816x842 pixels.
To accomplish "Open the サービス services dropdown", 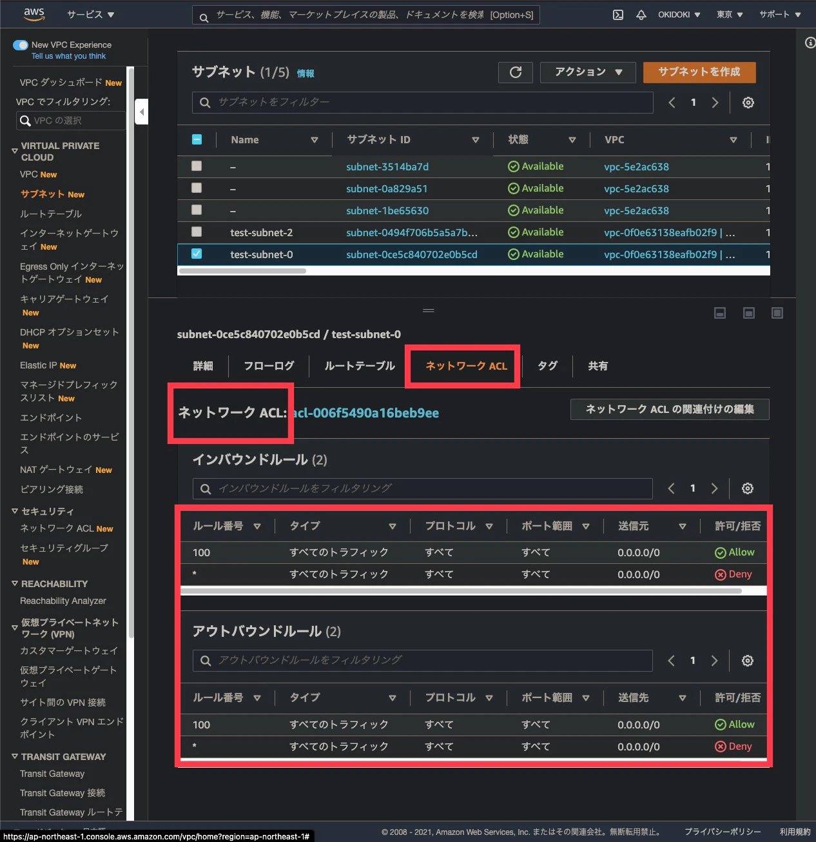I will pyautogui.click(x=90, y=14).
